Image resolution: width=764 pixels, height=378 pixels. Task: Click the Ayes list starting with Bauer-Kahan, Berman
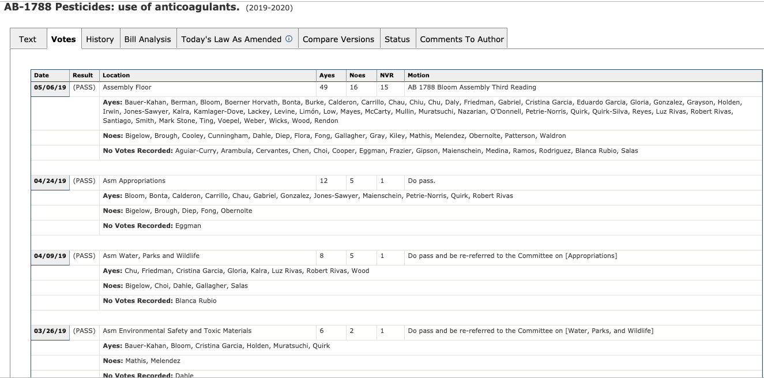click(x=422, y=111)
